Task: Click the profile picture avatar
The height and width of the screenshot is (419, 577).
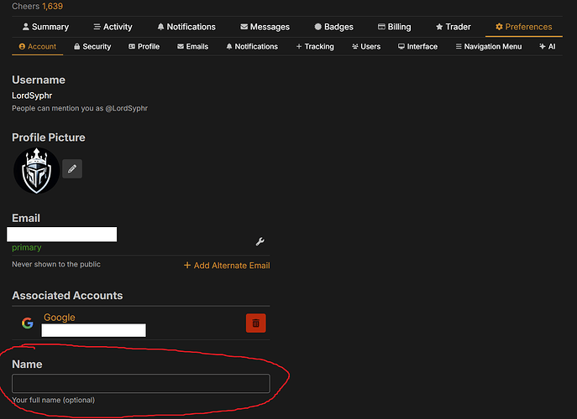Action: click(36, 171)
